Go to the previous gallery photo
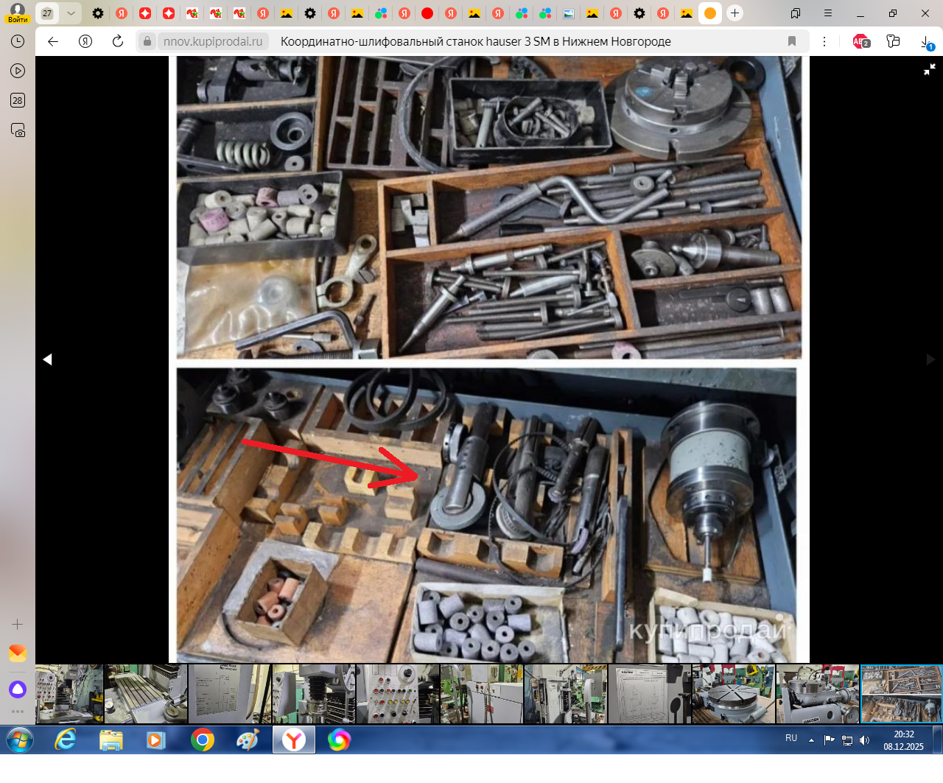Viewport: 943px width, 783px height. tap(47, 359)
